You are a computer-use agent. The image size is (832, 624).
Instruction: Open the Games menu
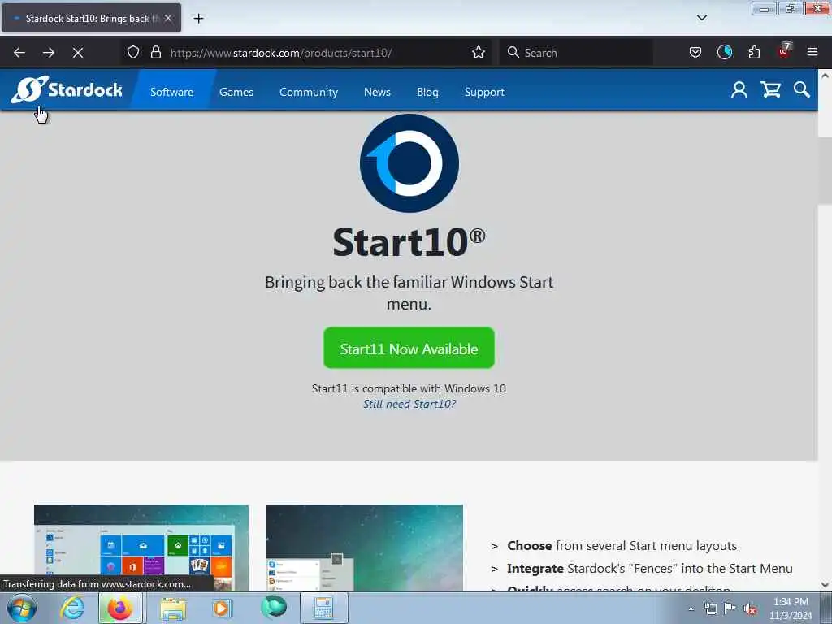[236, 92]
